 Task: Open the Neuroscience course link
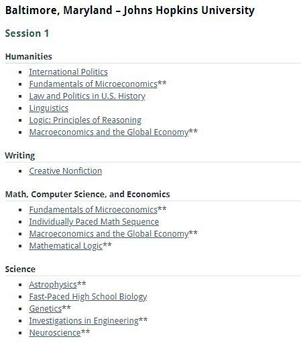point(55,333)
